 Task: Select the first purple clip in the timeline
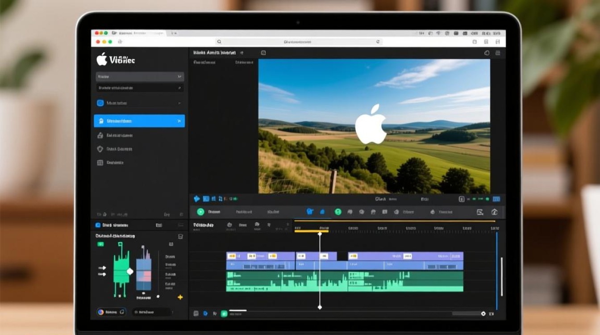click(261, 256)
